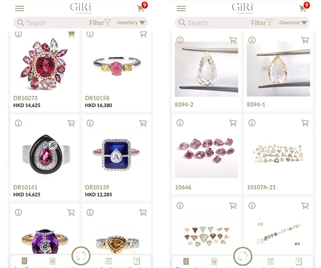The height and width of the screenshot is (268, 321).
Task: Show info for diamond lot 10646
Action: 180,123
